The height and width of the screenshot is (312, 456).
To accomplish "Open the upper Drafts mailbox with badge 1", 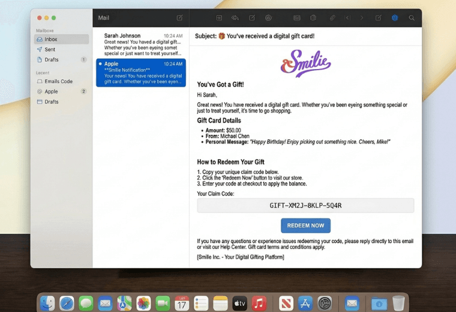I will 61,59.
